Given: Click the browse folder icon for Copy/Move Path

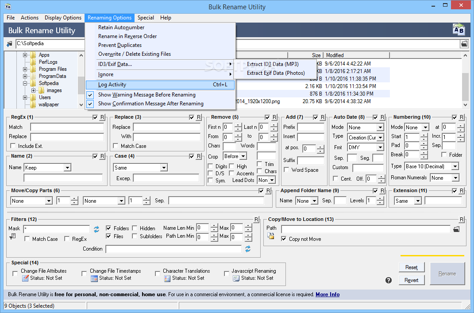Looking at the screenshot, I should click(x=456, y=229).
